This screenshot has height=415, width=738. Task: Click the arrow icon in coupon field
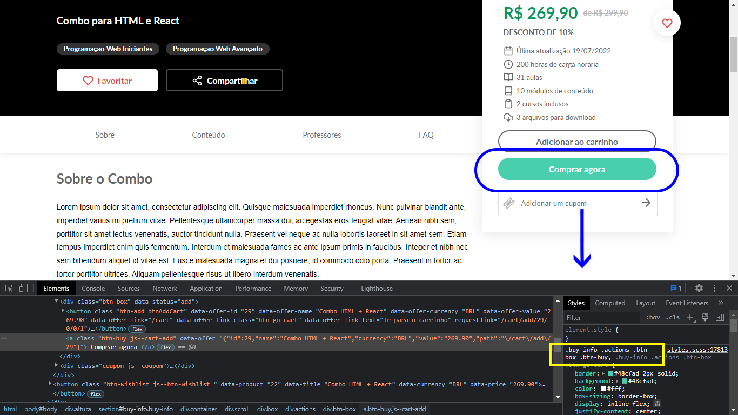[646, 203]
